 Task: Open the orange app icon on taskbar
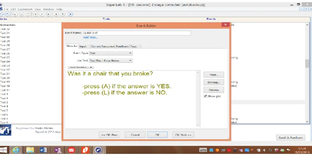[85, 150]
